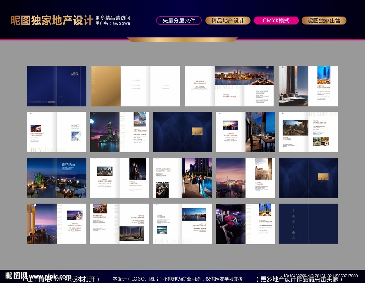Image resolution: width=365 pixels, height=283 pixels.
Task: Click the 昵图独家地产设计 header title
Action: point(52,20)
